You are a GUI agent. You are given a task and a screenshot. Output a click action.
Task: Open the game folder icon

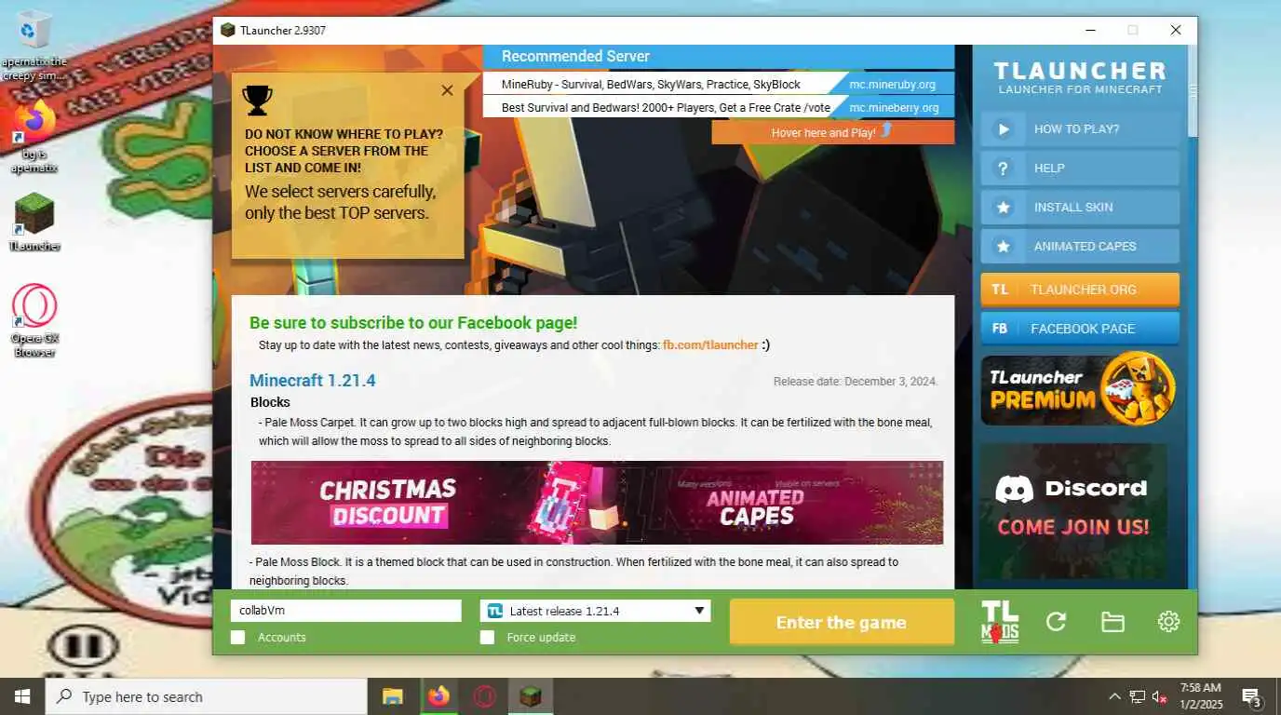tap(1112, 622)
